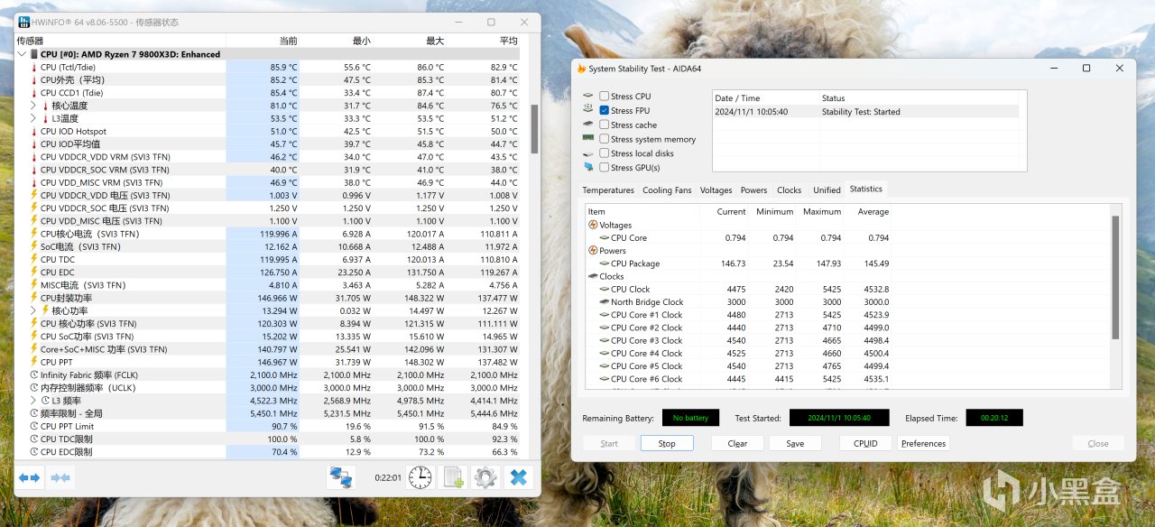1155x527 pixels.
Task: Stop the stability test
Action: [667, 443]
